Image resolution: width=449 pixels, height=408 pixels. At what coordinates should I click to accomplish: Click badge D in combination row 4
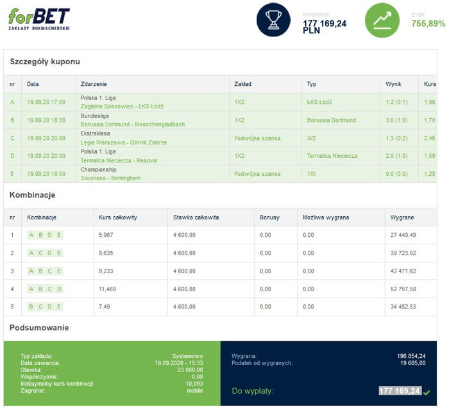(59, 289)
